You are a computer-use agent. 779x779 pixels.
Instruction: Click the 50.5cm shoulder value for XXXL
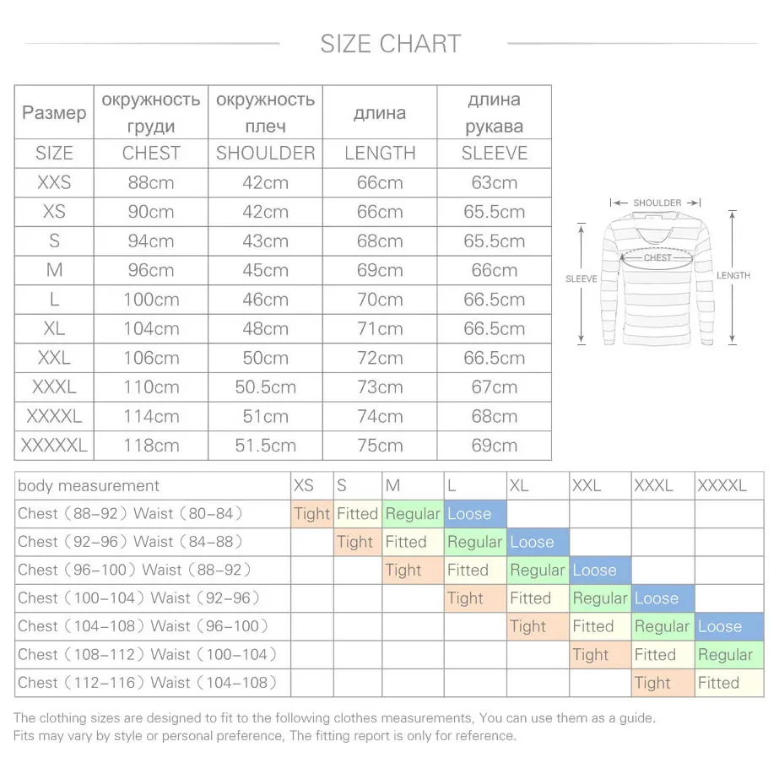pos(265,387)
